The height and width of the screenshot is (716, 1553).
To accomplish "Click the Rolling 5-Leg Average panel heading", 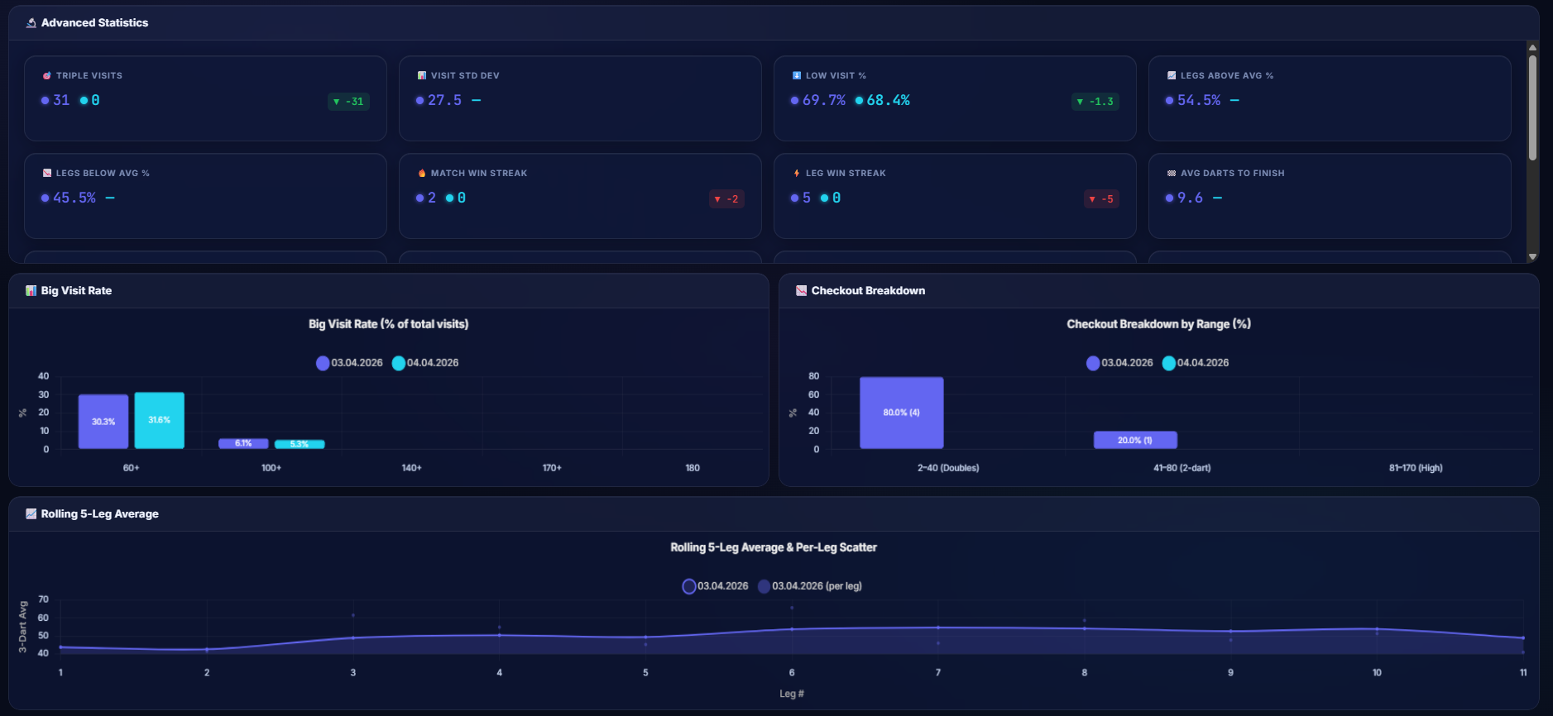I will tap(100, 514).
